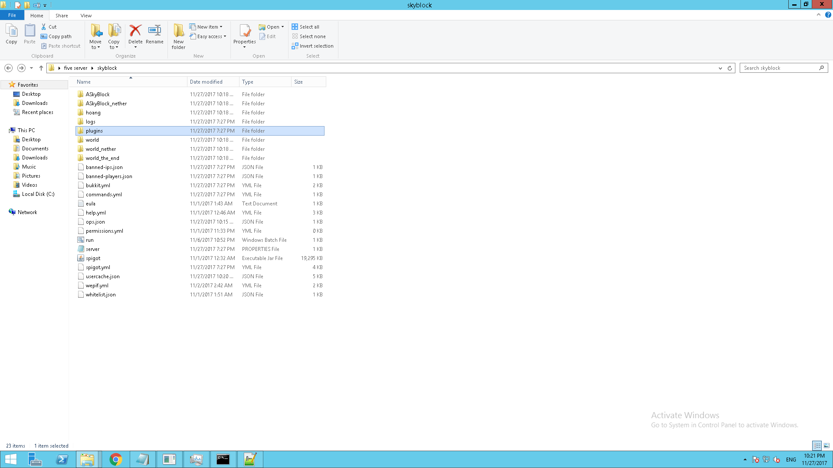833x468 pixels.
Task: Click the Copy path icon
Action: point(44,36)
